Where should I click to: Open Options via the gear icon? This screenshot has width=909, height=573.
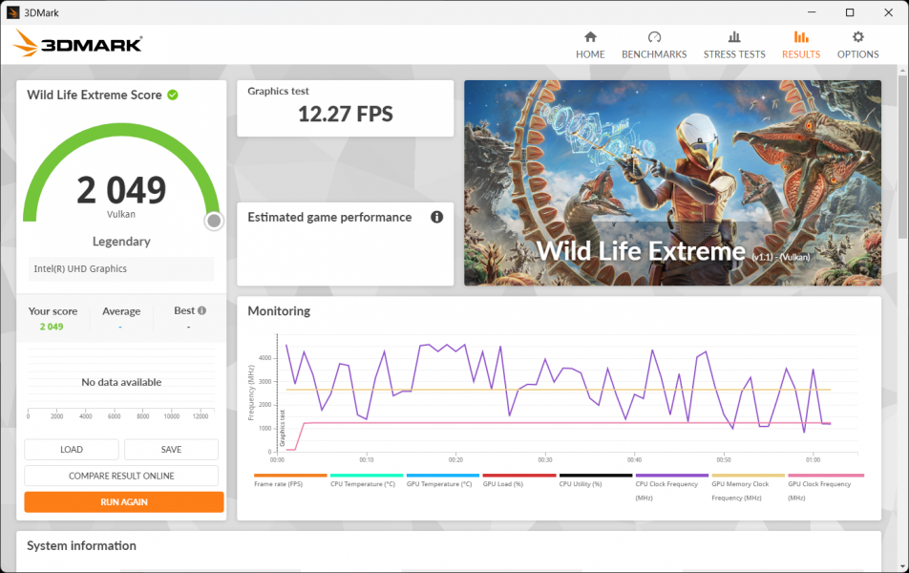pos(857,37)
